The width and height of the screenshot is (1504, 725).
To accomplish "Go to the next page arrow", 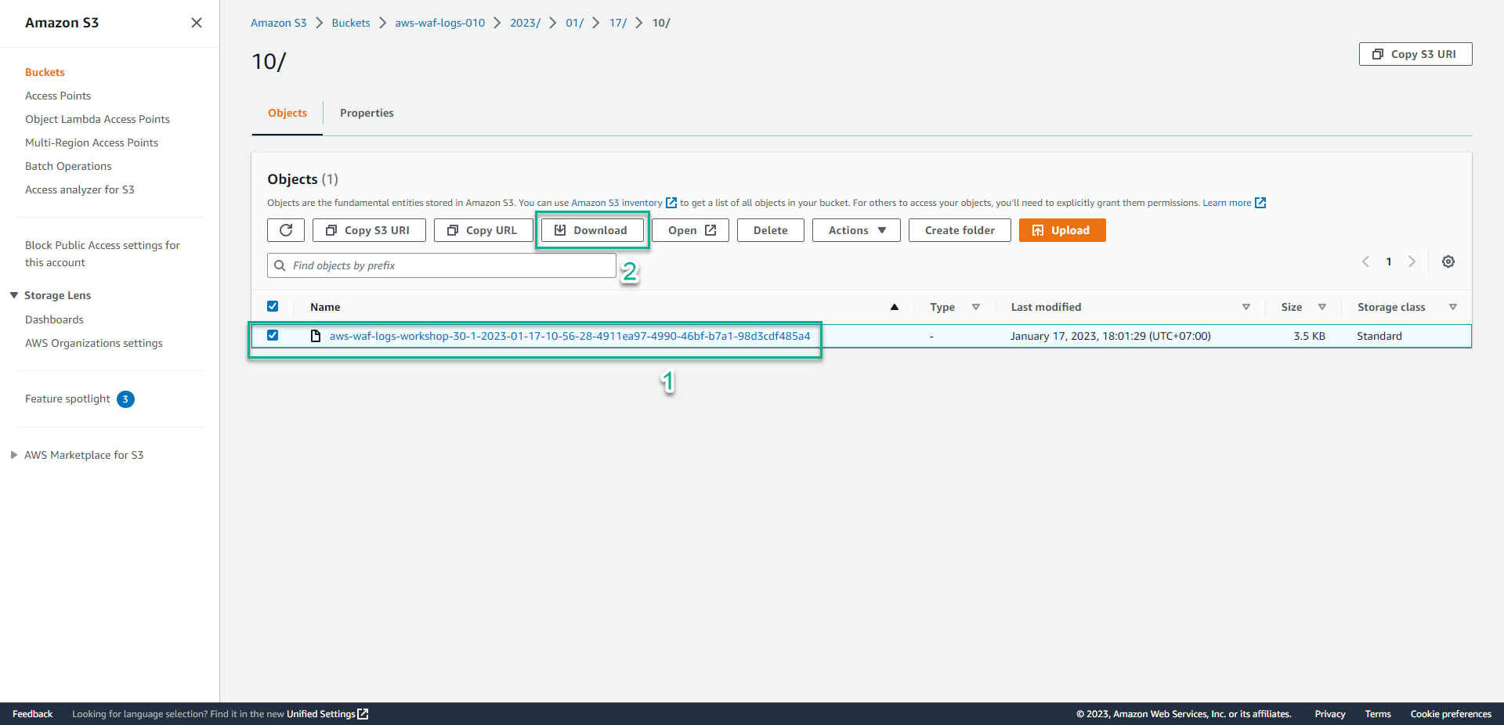I will coord(1412,262).
